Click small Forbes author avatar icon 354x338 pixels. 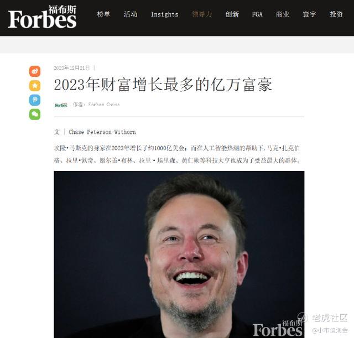(x=61, y=105)
